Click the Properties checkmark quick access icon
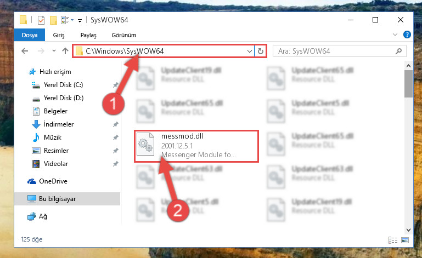Screen dimensions: 422x258 pos(41,20)
